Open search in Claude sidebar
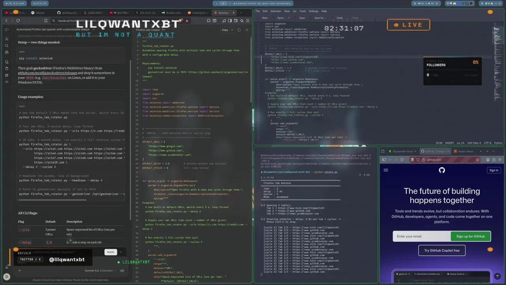Image resolution: width=506 pixels, height=285 pixels. pyautogui.click(x=6, y=46)
